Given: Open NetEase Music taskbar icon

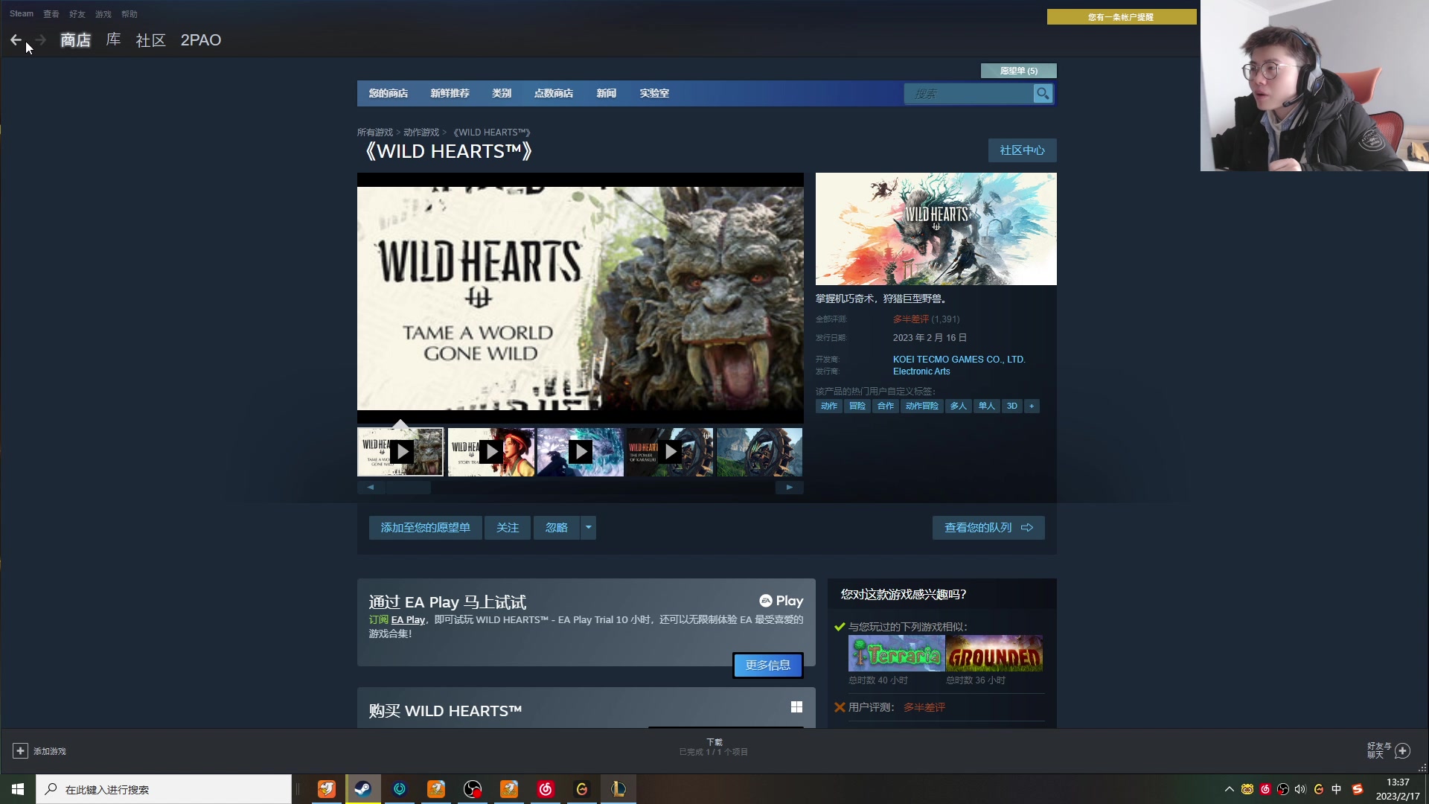Looking at the screenshot, I should [x=546, y=789].
